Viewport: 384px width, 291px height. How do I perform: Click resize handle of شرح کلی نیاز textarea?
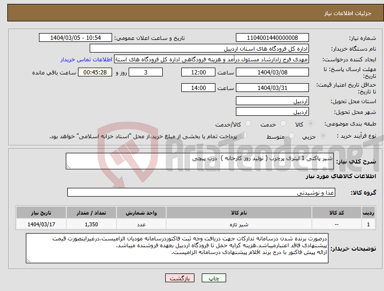68,167
